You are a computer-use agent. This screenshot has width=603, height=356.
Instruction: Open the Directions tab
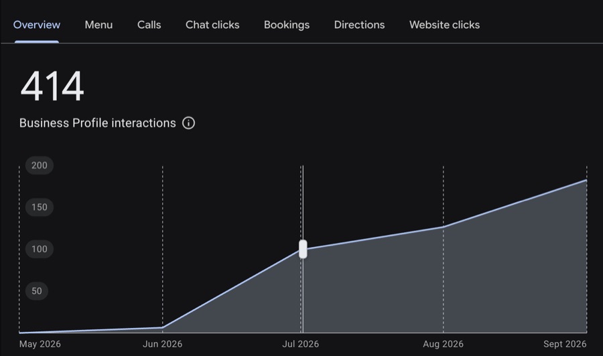[x=359, y=25]
